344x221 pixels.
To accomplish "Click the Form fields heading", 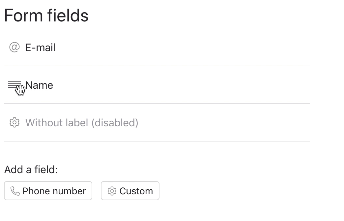I will [x=46, y=16].
